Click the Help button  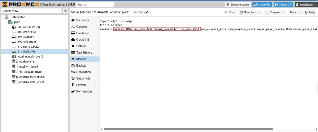310,12
